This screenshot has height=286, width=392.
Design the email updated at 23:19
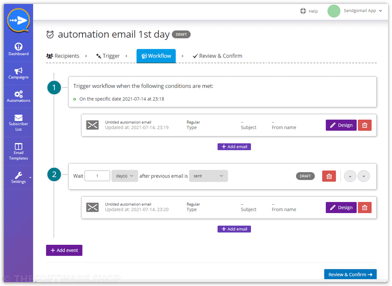click(x=341, y=125)
